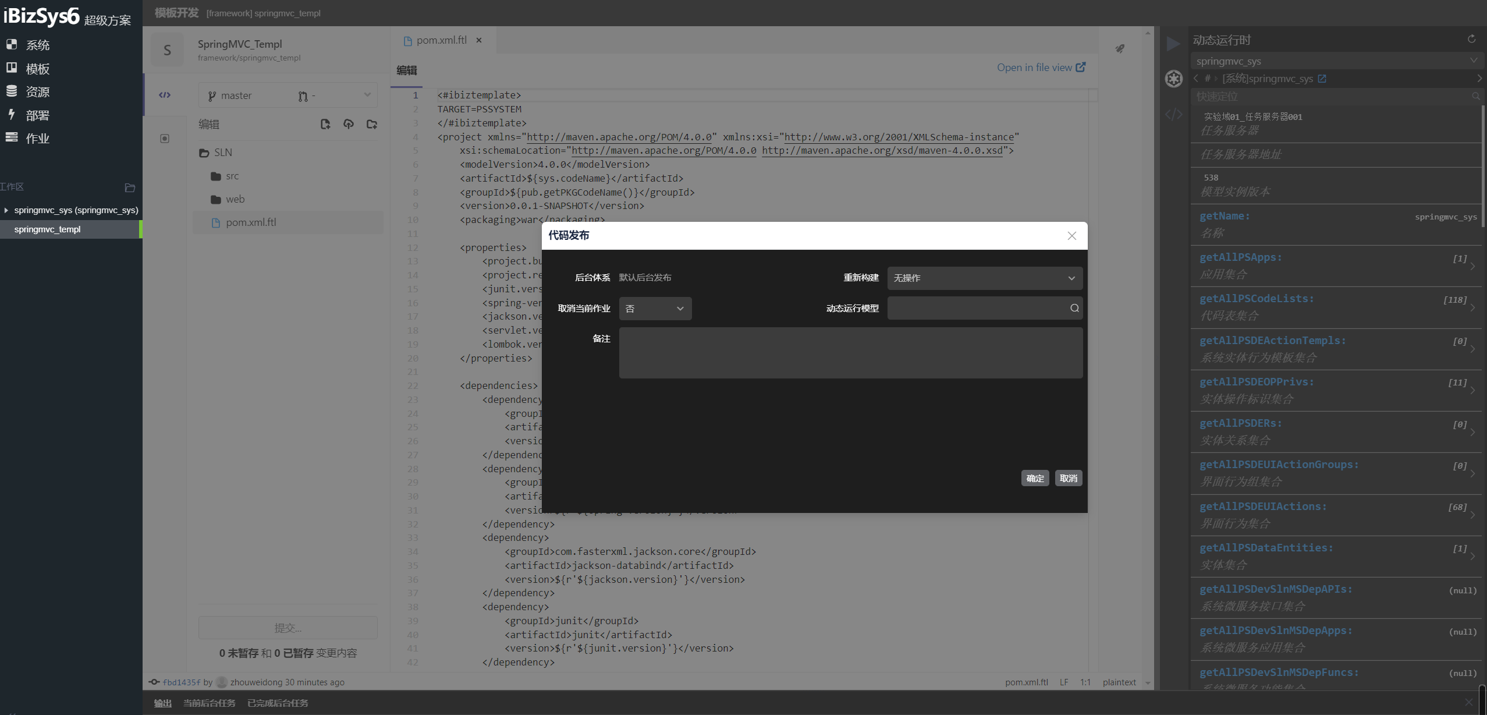
Task: Select the springmvc_templ workspace item
Action: (x=71, y=229)
